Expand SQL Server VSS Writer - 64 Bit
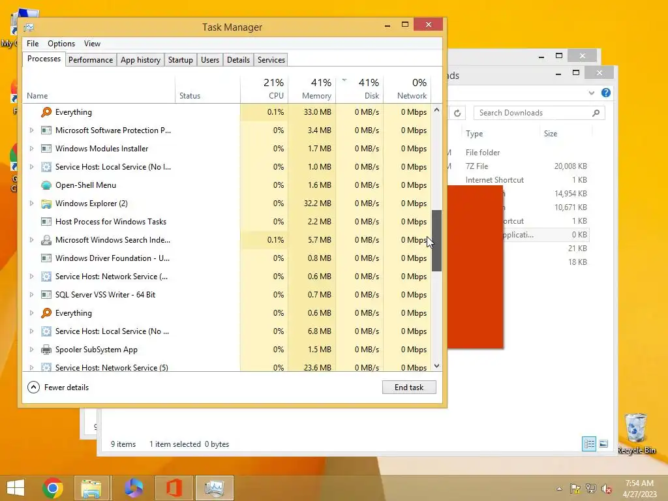The image size is (668, 501). (31, 295)
